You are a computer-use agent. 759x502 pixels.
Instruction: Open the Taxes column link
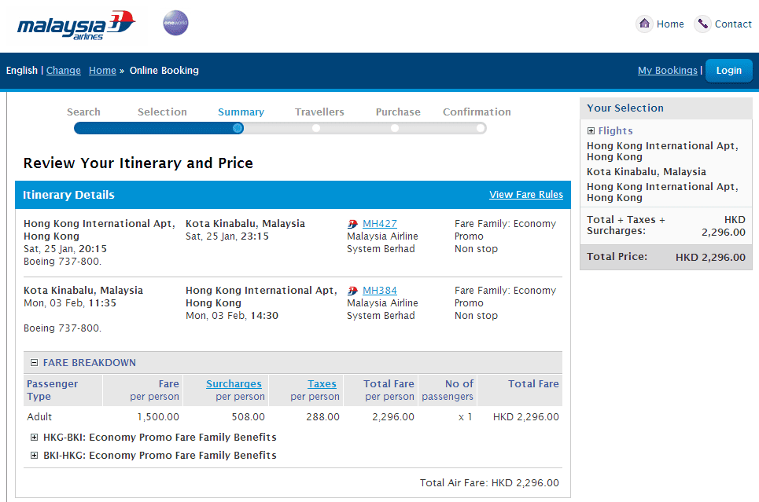[x=322, y=384]
